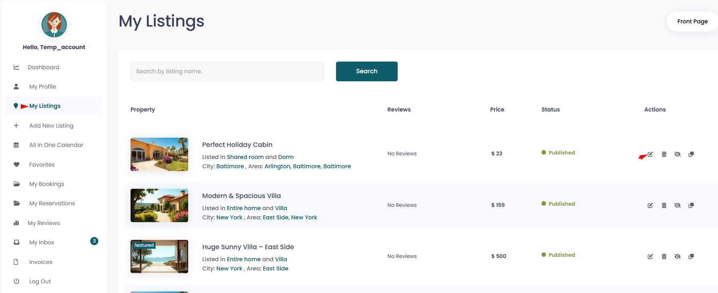
Task: Click the Front Page button
Action: coord(692,21)
